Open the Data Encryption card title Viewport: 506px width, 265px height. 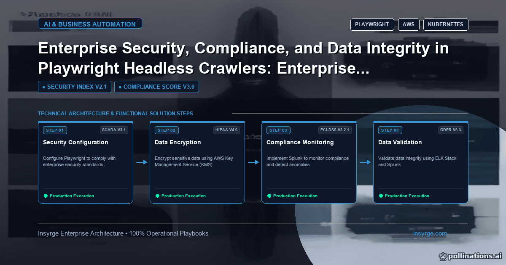(x=178, y=142)
